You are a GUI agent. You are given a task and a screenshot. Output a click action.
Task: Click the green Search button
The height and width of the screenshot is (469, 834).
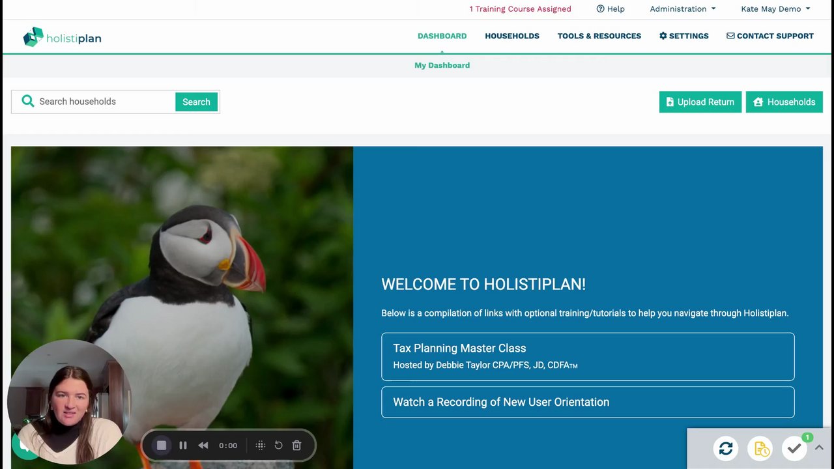point(196,102)
